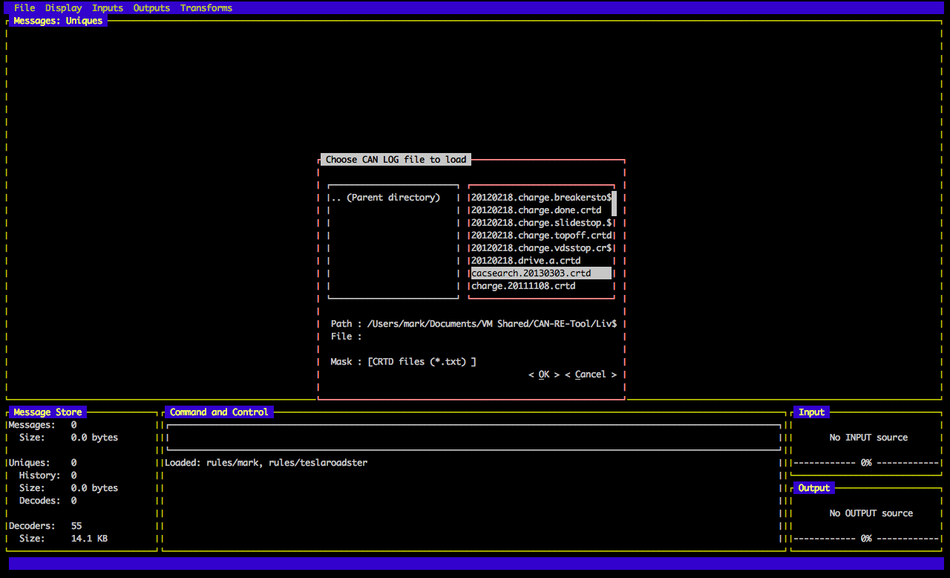Viewport: 950px width, 578px height.
Task: Open the Transforms menu
Action: pyautogui.click(x=206, y=8)
